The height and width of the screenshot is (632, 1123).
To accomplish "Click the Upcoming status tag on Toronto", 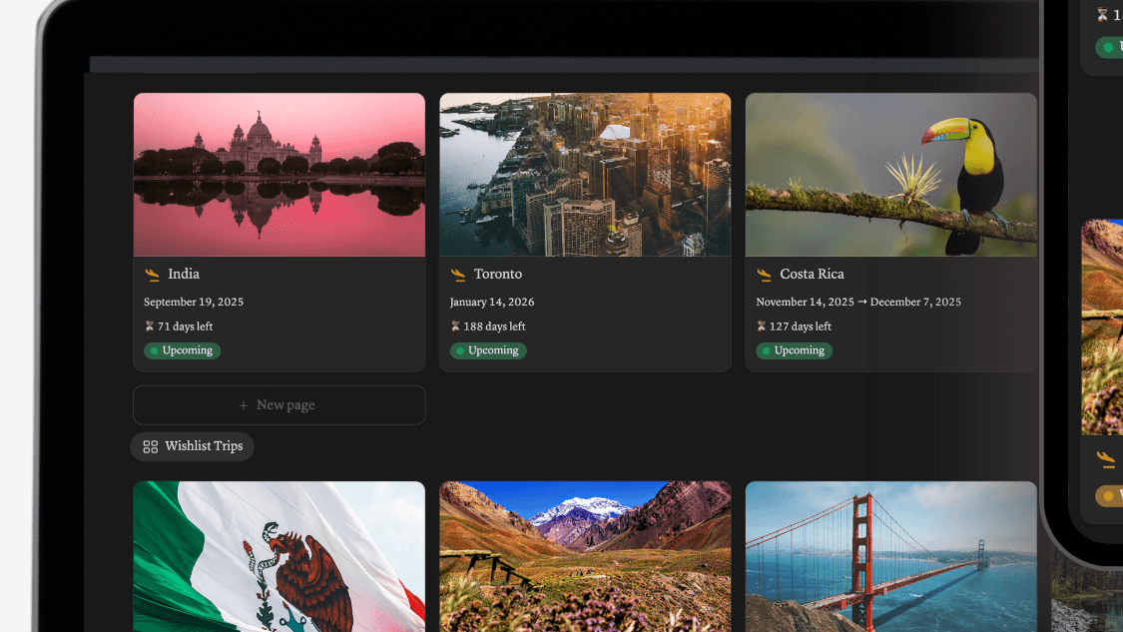I will 488,350.
